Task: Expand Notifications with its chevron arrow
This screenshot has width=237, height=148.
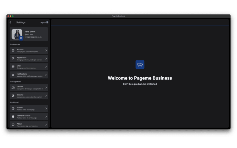Action: tap(46, 75)
